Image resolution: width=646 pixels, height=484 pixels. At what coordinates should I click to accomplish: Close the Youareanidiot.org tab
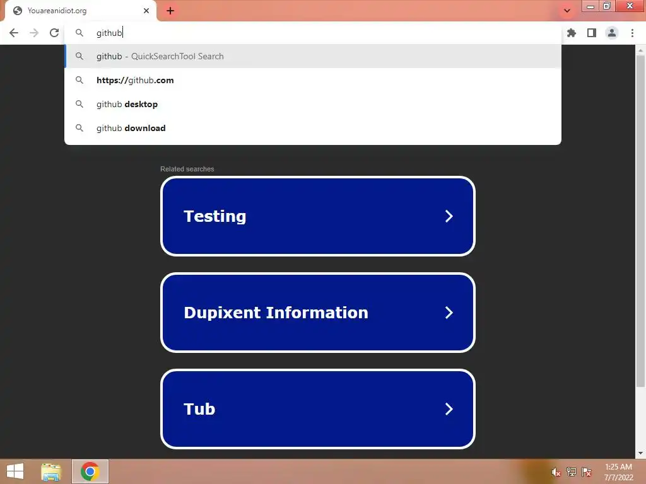click(146, 11)
